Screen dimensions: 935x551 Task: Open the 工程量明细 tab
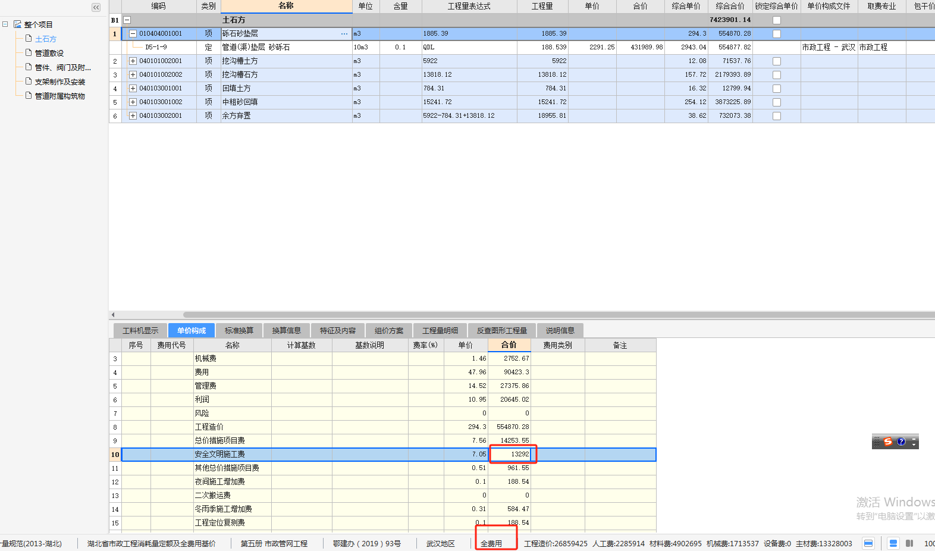pos(440,330)
